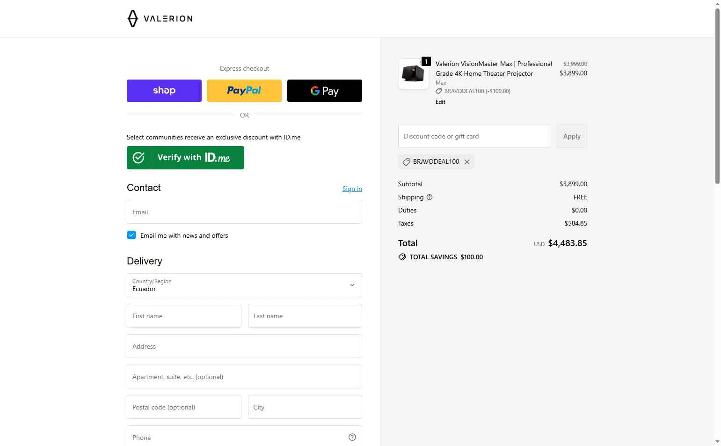Click the Express checkout label
721x446 pixels.
[244, 68]
